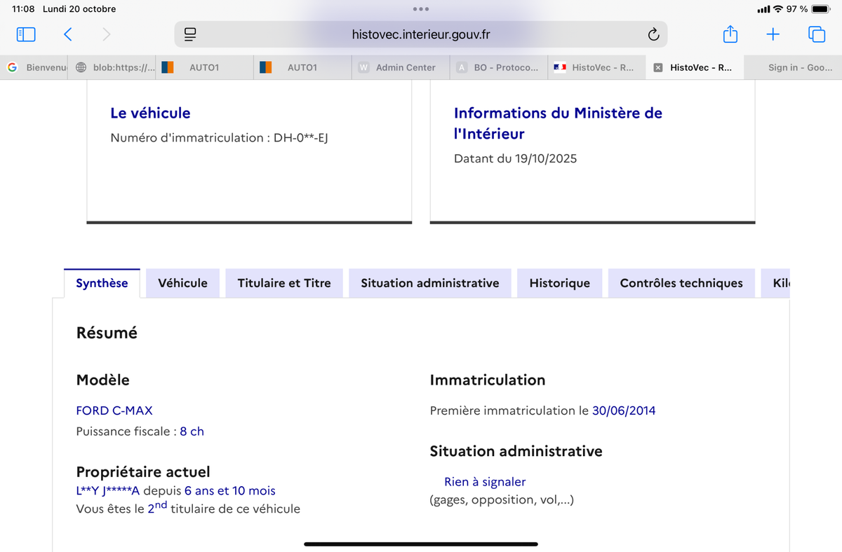The width and height of the screenshot is (842, 552).
Task: Close the active HistoVec tab
Action: [x=657, y=68]
